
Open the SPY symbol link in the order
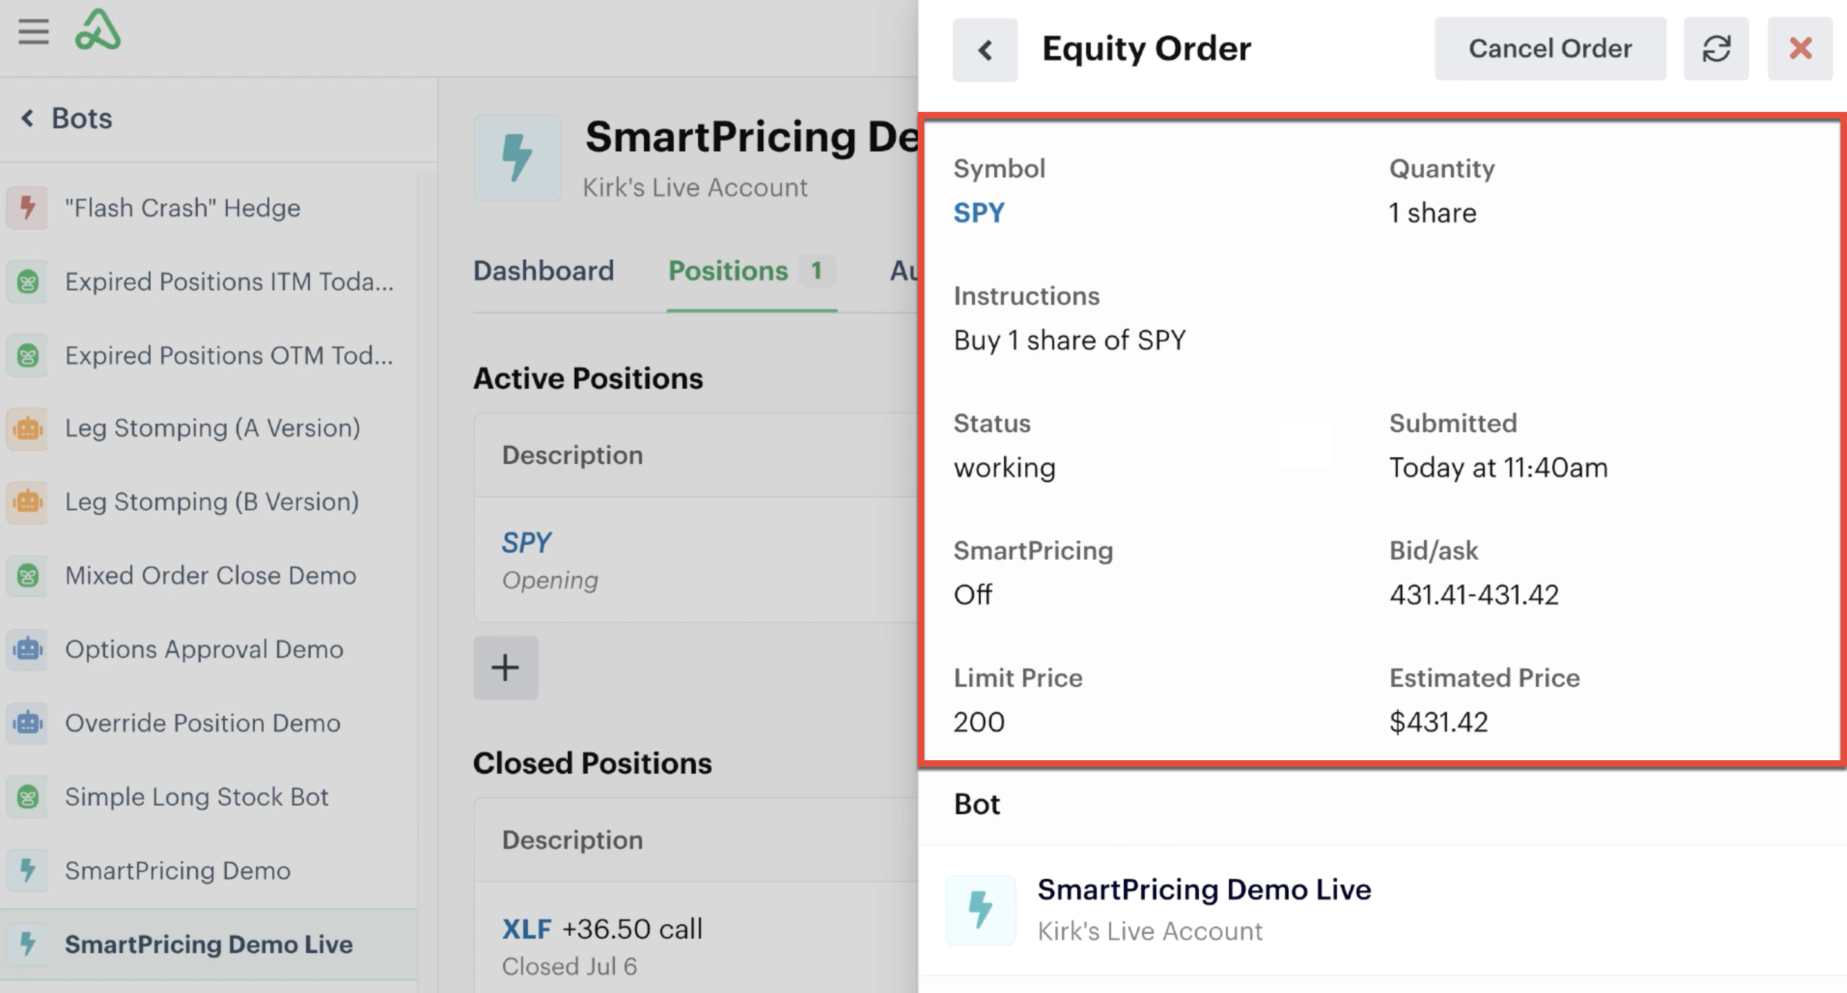[979, 213]
